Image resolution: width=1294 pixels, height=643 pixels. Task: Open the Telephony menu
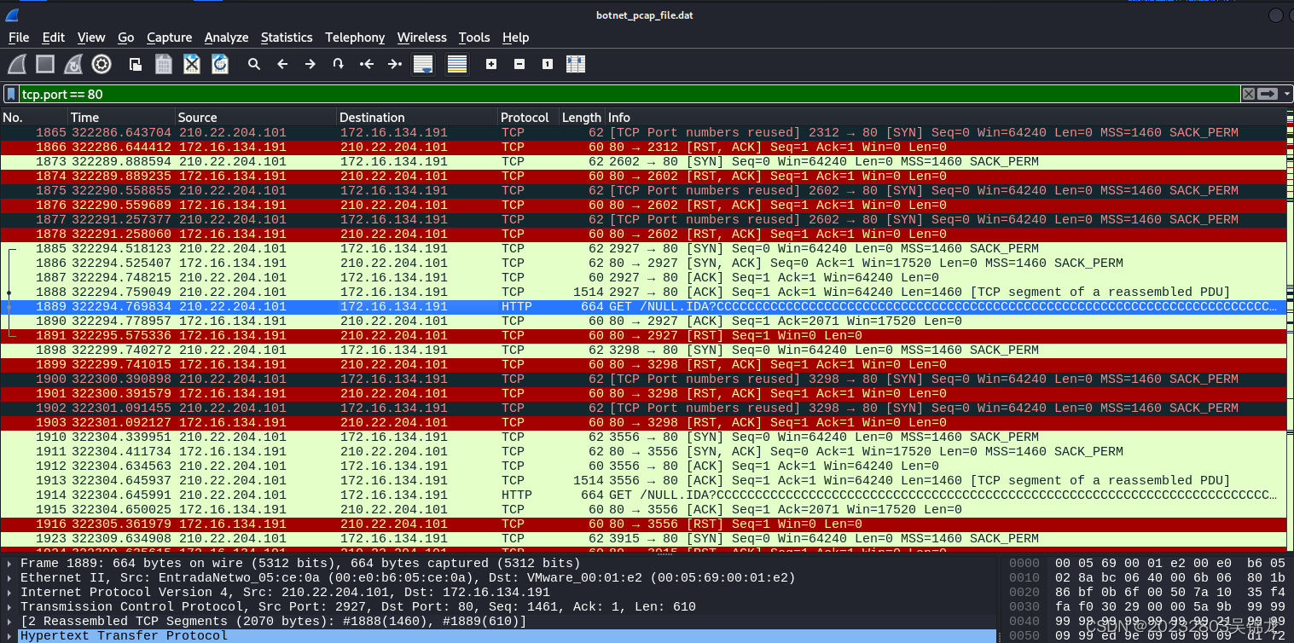pos(355,38)
